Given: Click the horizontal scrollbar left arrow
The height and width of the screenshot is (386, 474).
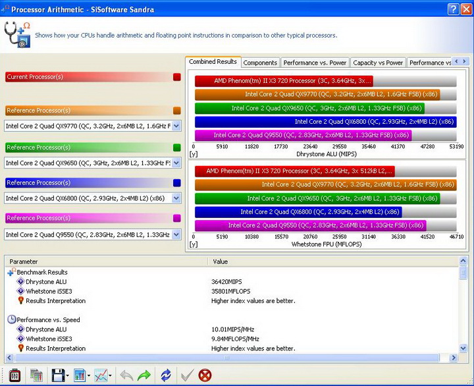Looking at the screenshot, I should pyautogui.click(x=9, y=358).
